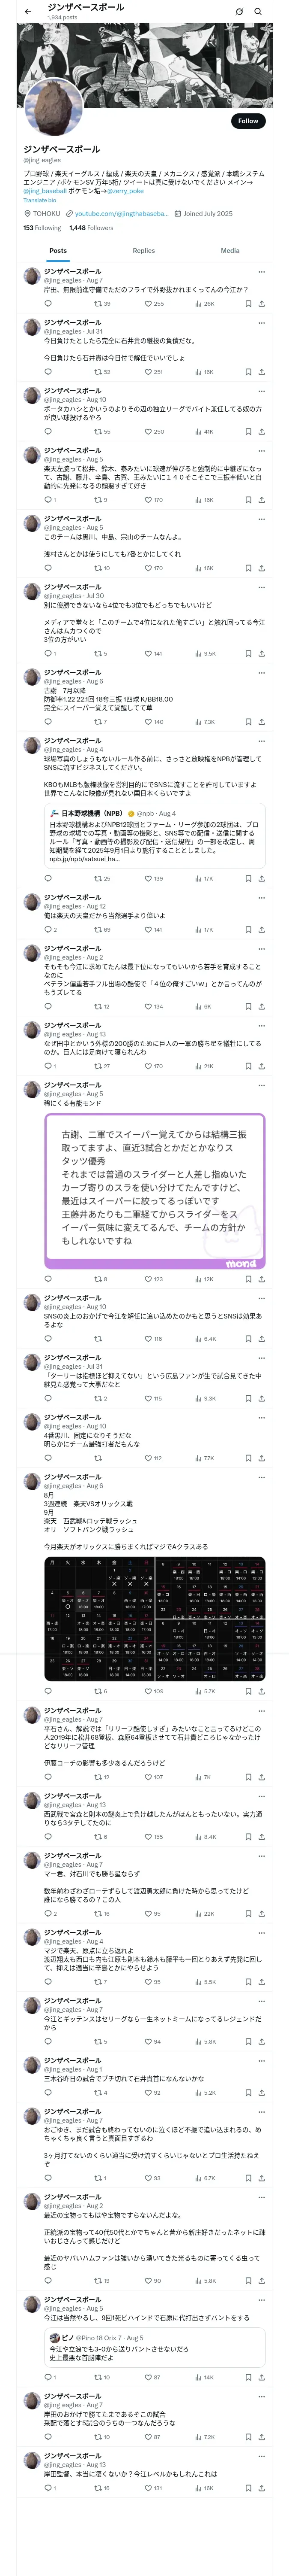Share the post with 251 likes

[x=261, y=372]
